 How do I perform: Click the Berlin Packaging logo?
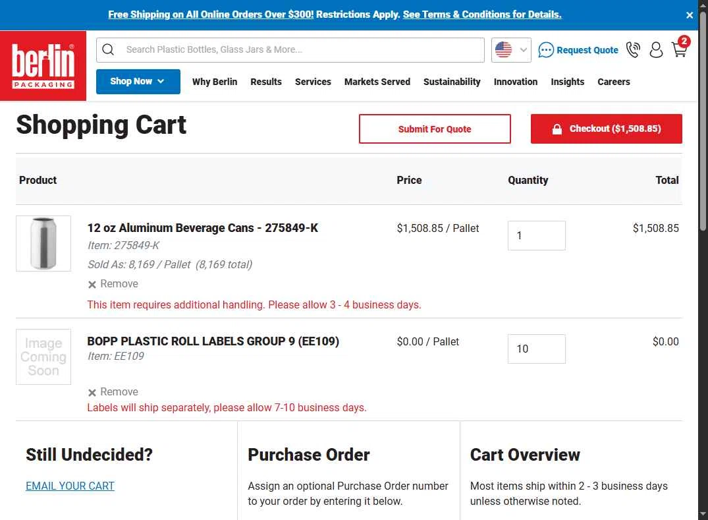pos(43,65)
